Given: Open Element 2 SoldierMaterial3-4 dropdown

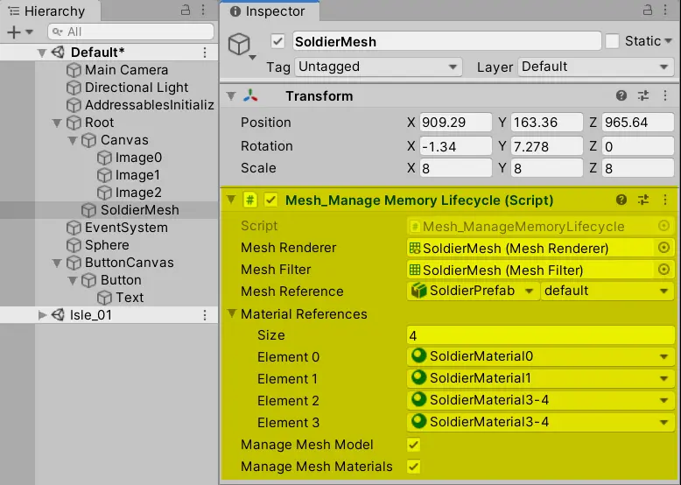Looking at the screenshot, I should pyautogui.click(x=541, y=400).
